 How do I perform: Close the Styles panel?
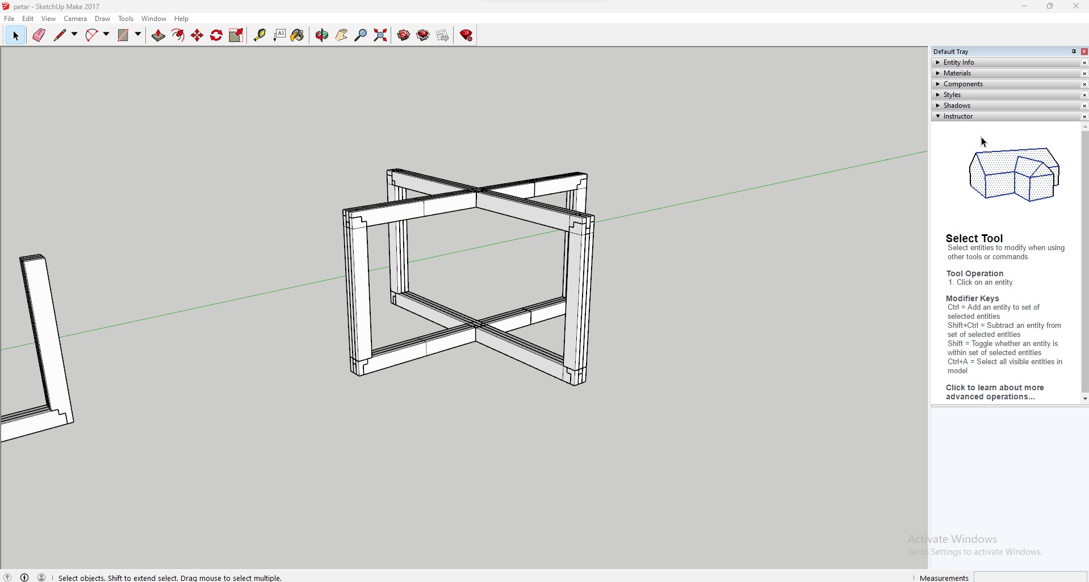tap(1084, 95)
